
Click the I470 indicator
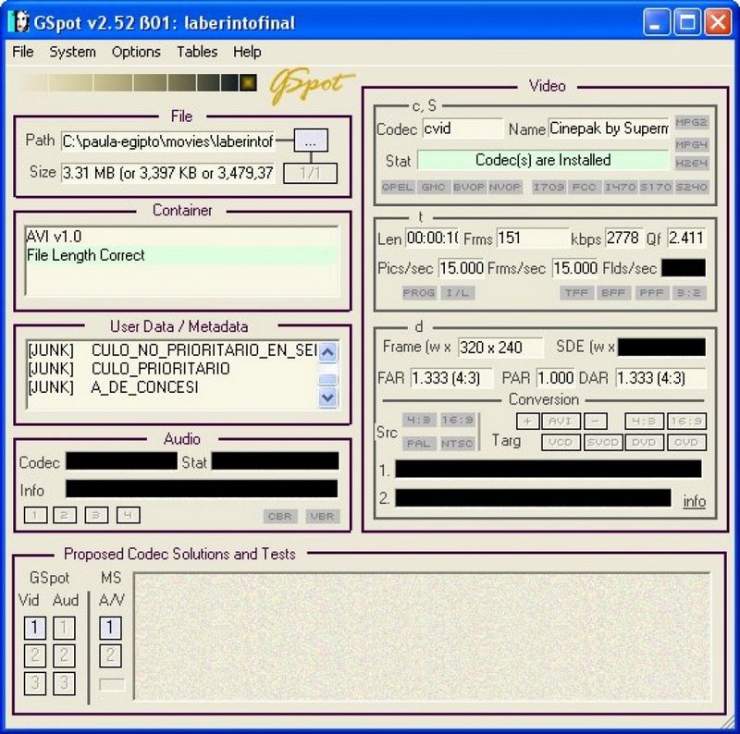pyautogui.click(x=620, y=187)
